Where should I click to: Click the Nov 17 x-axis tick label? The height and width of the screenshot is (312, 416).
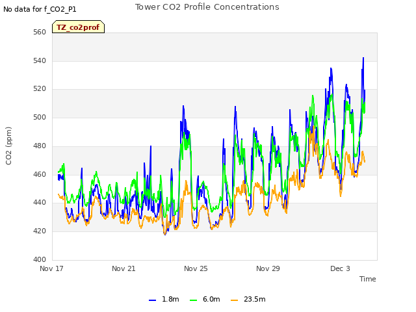pyautogui.click(x=51, y=268)
